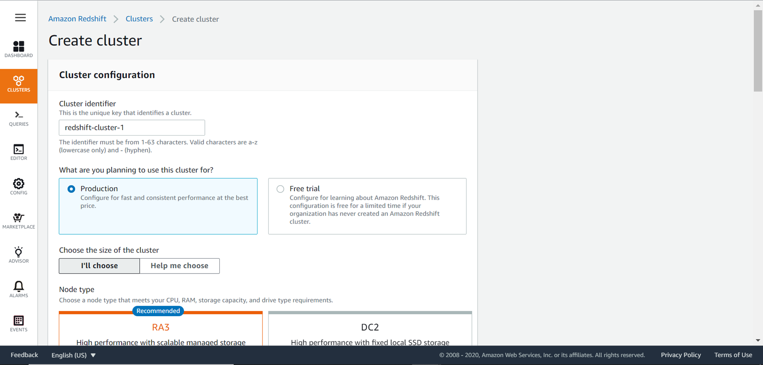This screenshot has height=365, width=763.
Task: Go to Clusters breadcrumb link
Action: pos(139,19)
